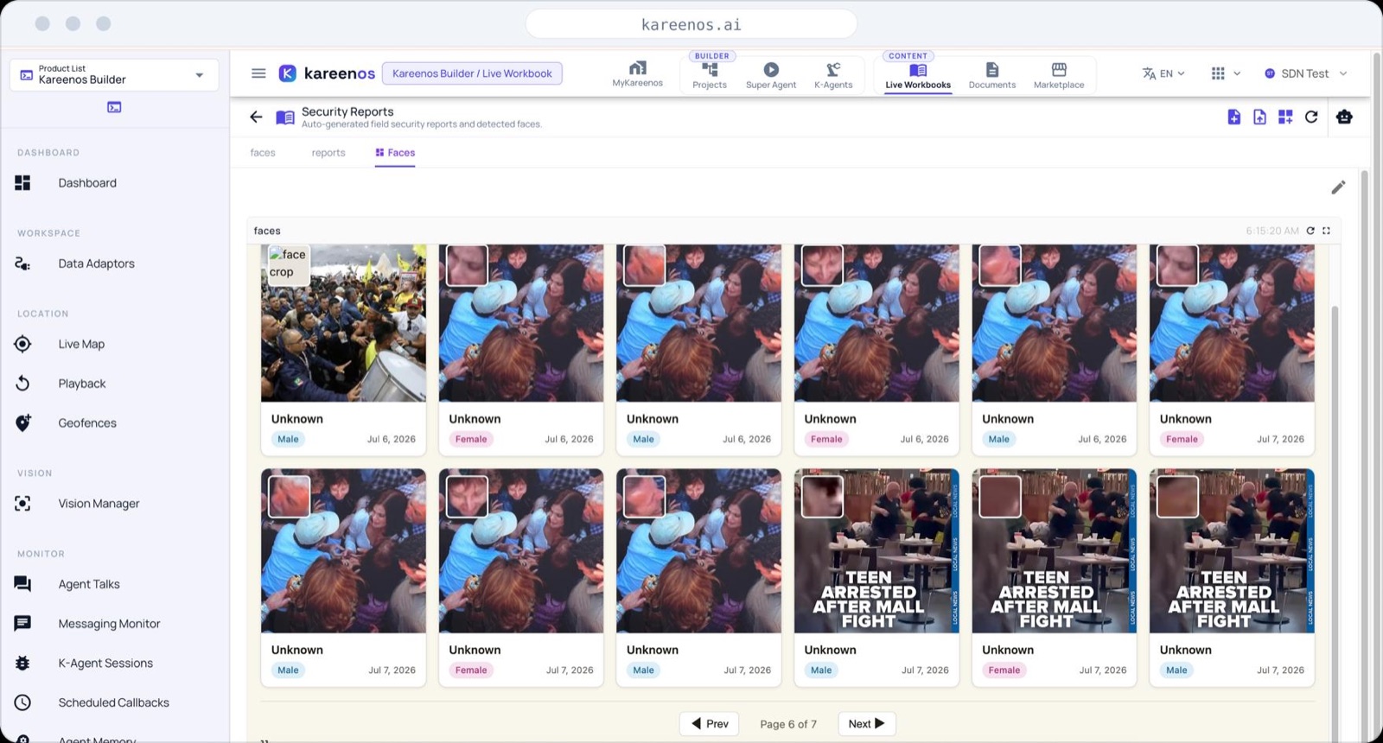Screen dimensions: 1383x743
Task: Click the Page 6 of 7 indicator
Action: (788, 724)
